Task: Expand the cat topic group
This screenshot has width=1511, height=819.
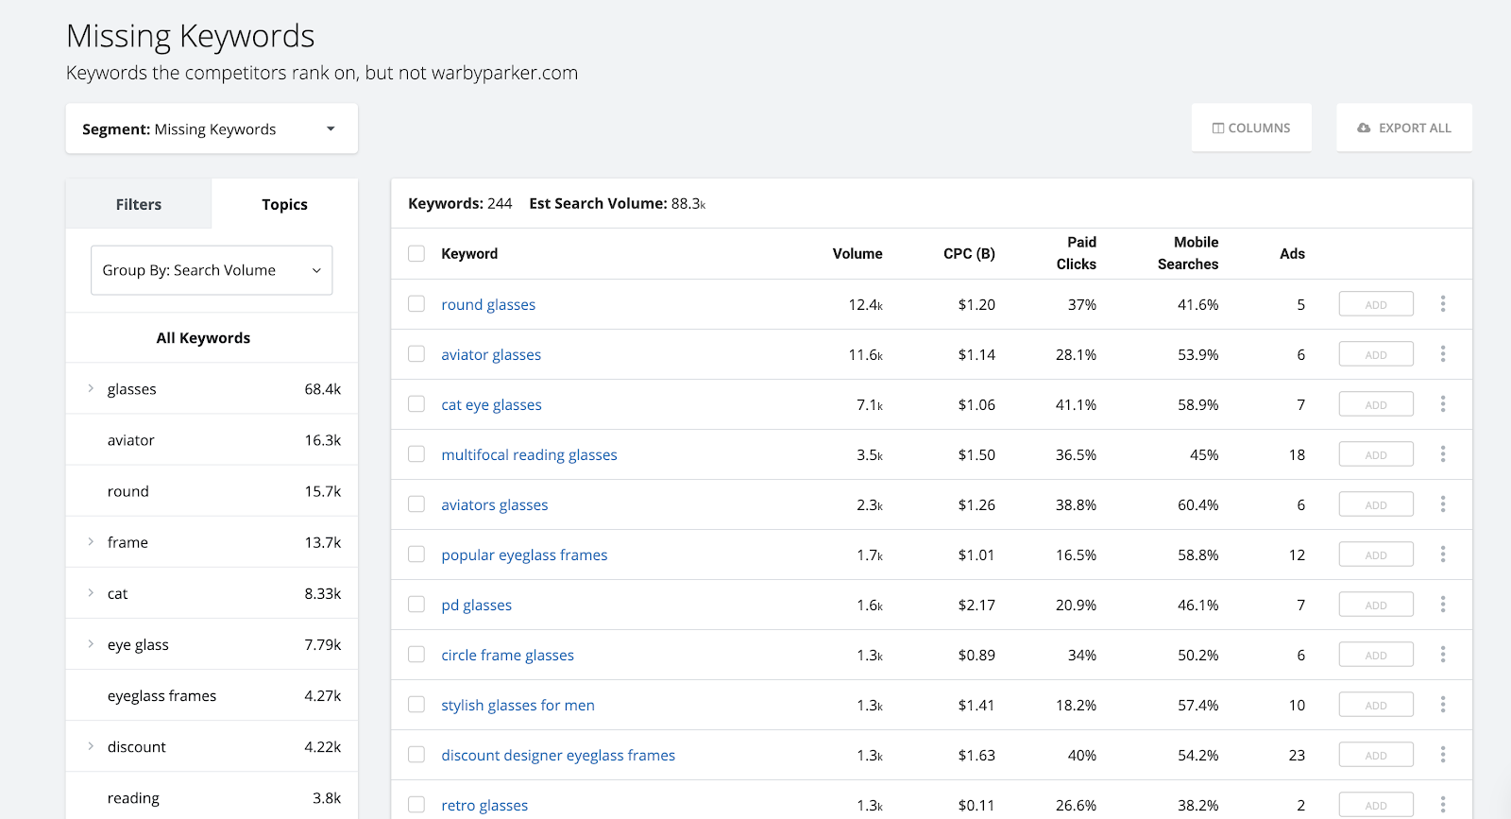Action: coord(91,592)
